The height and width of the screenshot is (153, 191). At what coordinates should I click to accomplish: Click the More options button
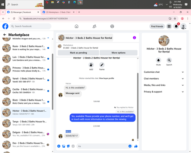[x=118, y=53]
